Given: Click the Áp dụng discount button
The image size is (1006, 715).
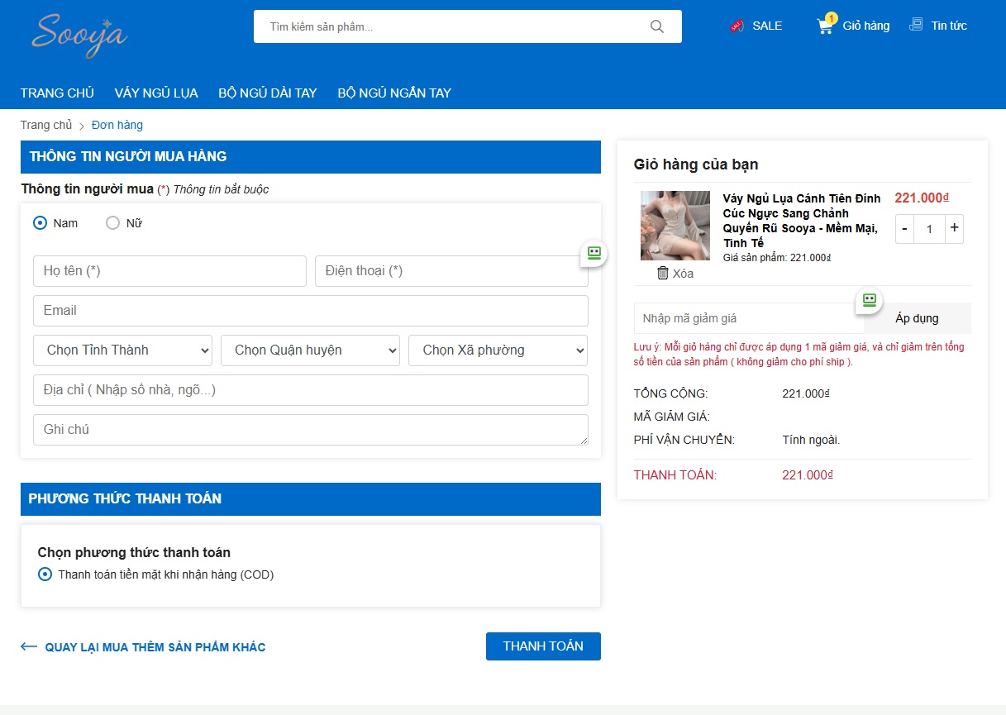Looking at the screenshot, I should tap(917, 318).
